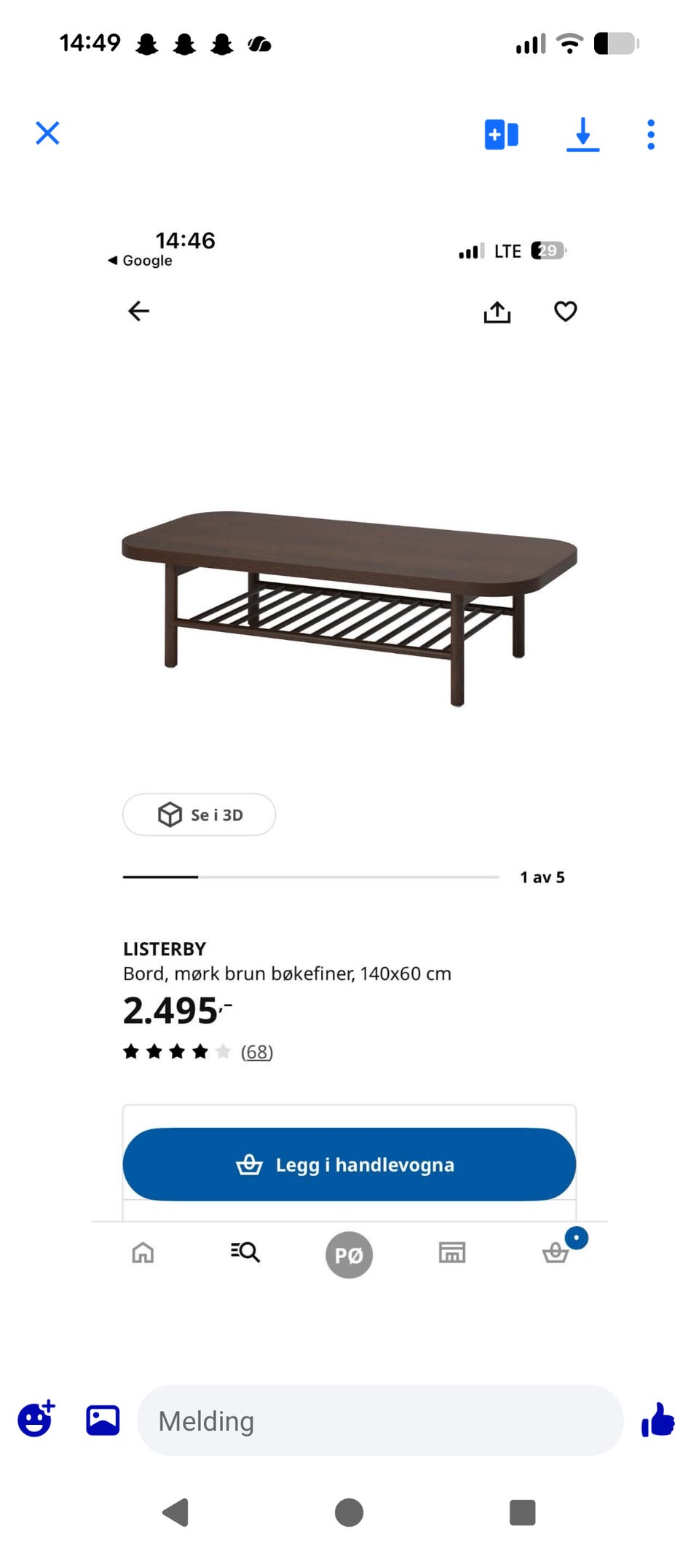
Task: Attach a photo with the gallery icon
Action: pyautogui.click(x=103, y=1420)
